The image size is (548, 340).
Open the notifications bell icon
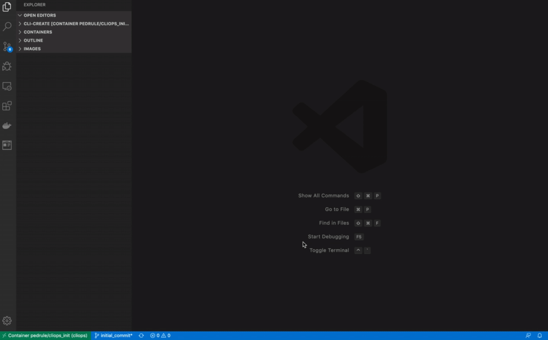pos(540,336)
